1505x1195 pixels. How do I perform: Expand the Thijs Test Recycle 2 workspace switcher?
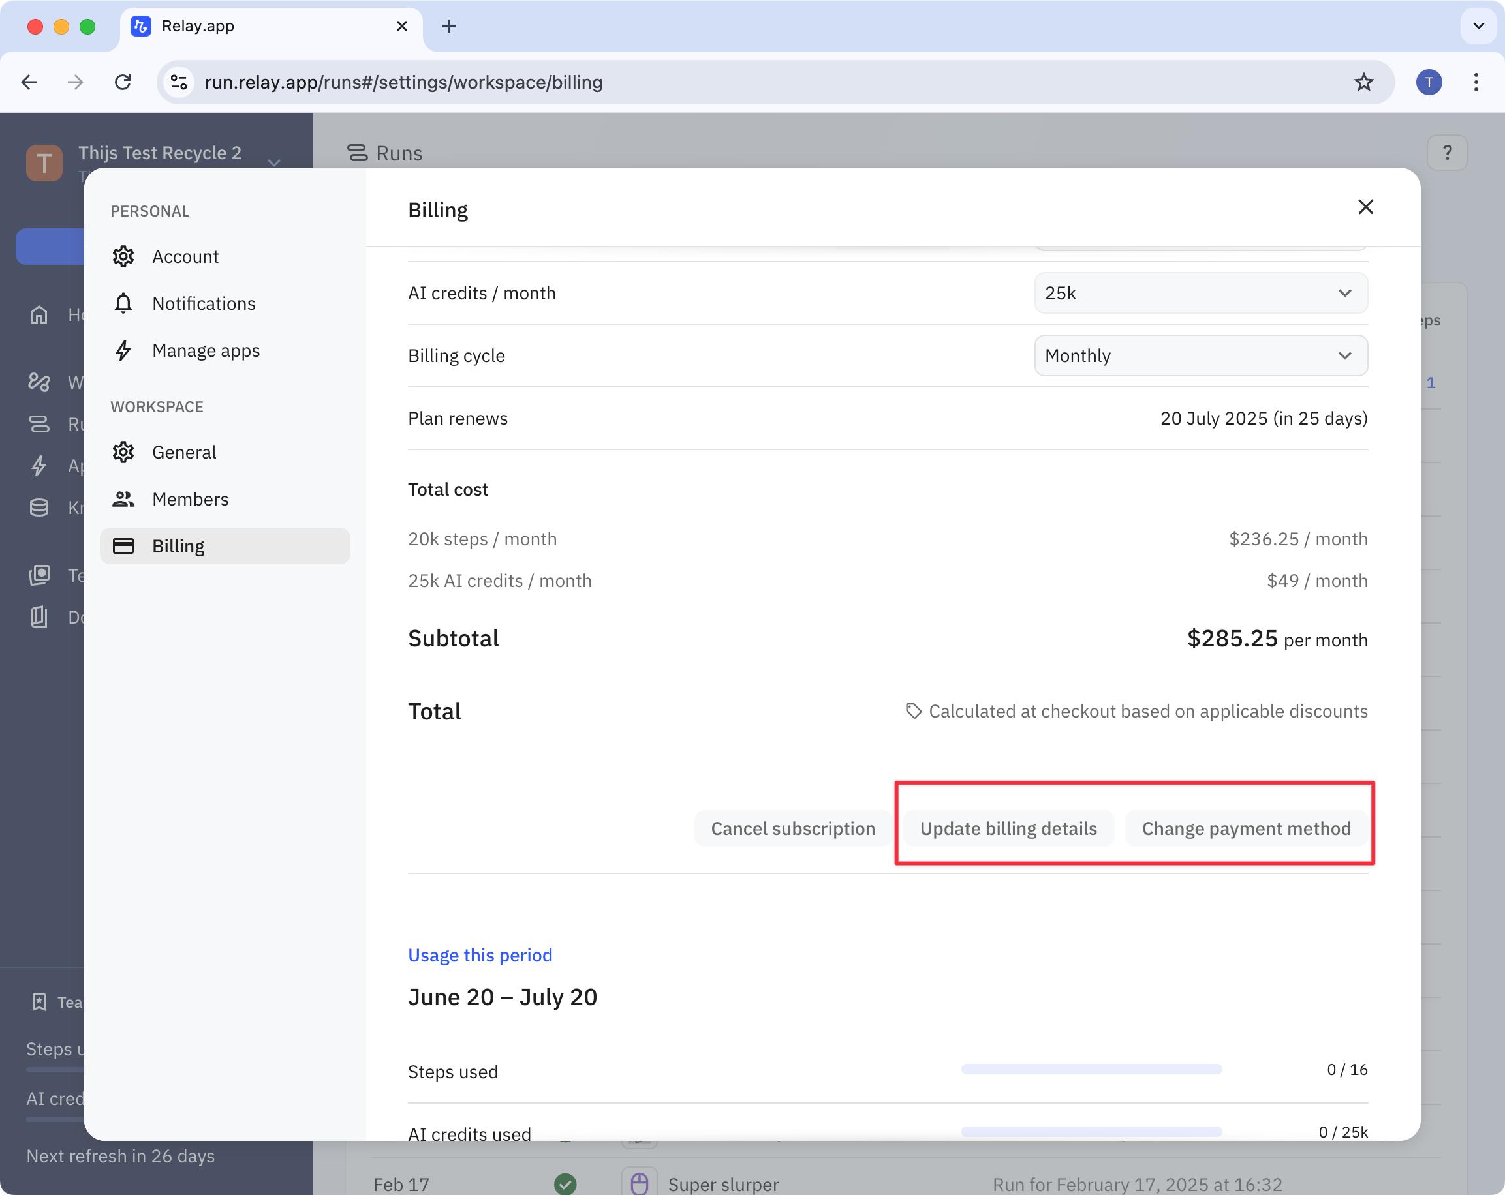point(273,162)
